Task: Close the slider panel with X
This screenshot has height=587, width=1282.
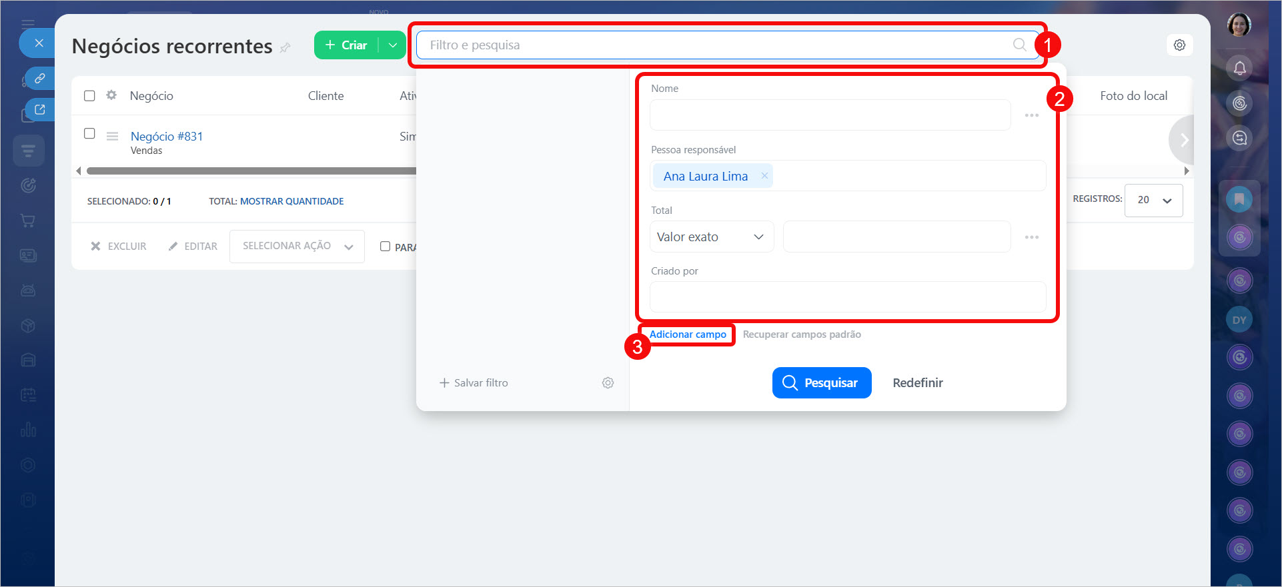Action: click(39, 43)
